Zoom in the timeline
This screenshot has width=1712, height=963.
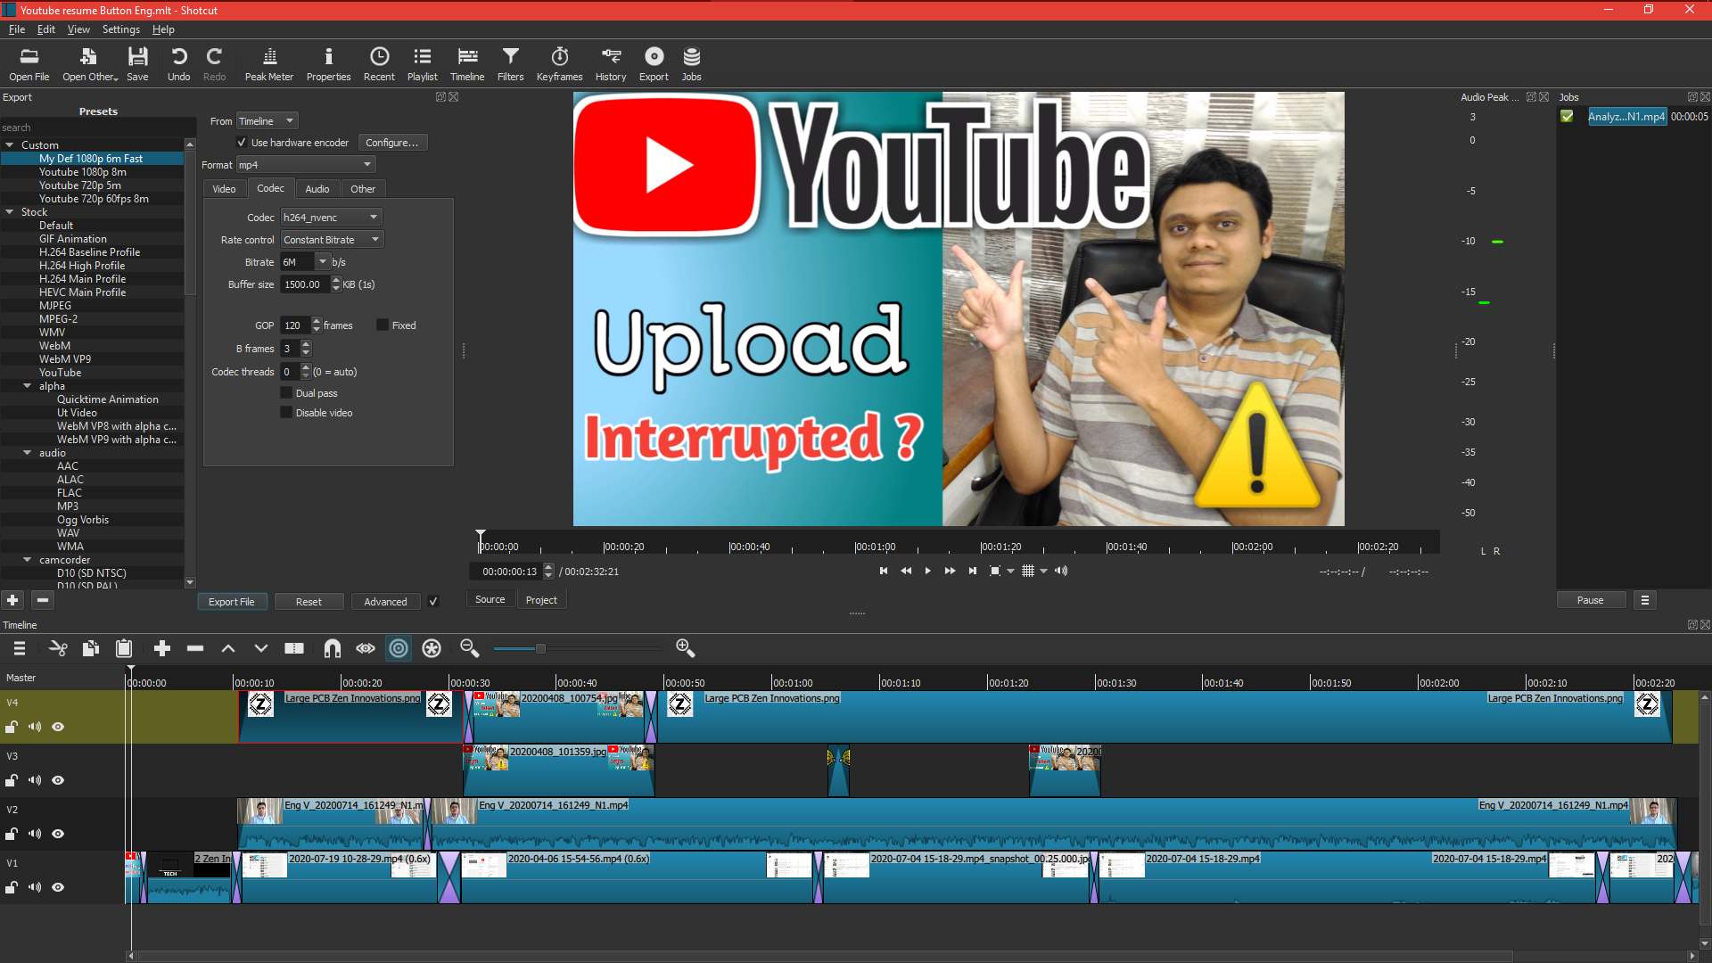pos(685,648)
